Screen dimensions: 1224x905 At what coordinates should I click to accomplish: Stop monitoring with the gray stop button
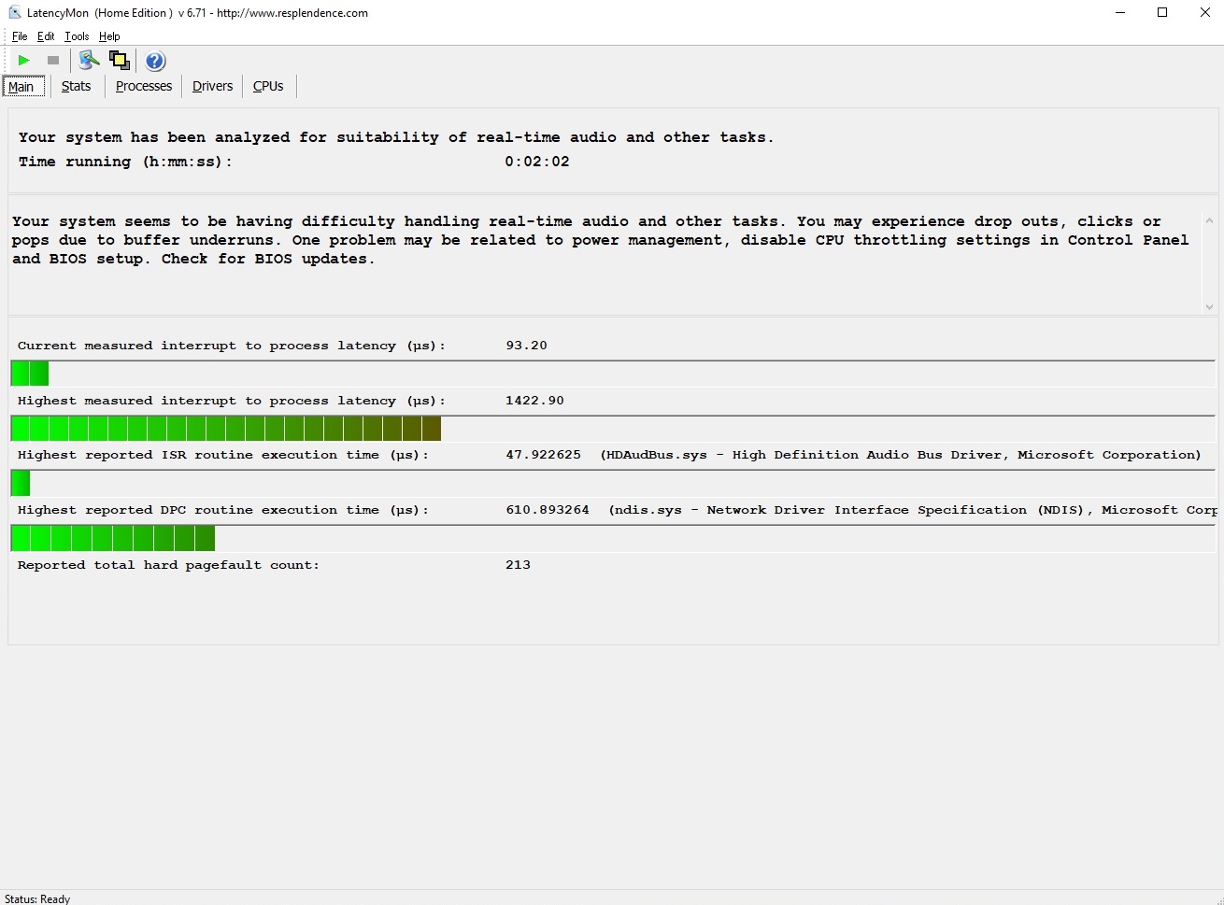(53, 61)
